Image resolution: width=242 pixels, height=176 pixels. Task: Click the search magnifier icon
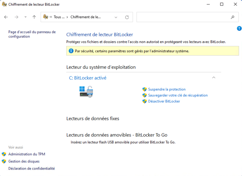233,17
